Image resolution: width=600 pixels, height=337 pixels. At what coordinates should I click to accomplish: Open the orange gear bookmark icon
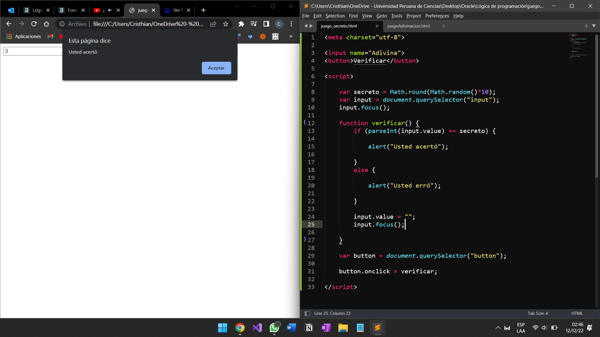263,37
